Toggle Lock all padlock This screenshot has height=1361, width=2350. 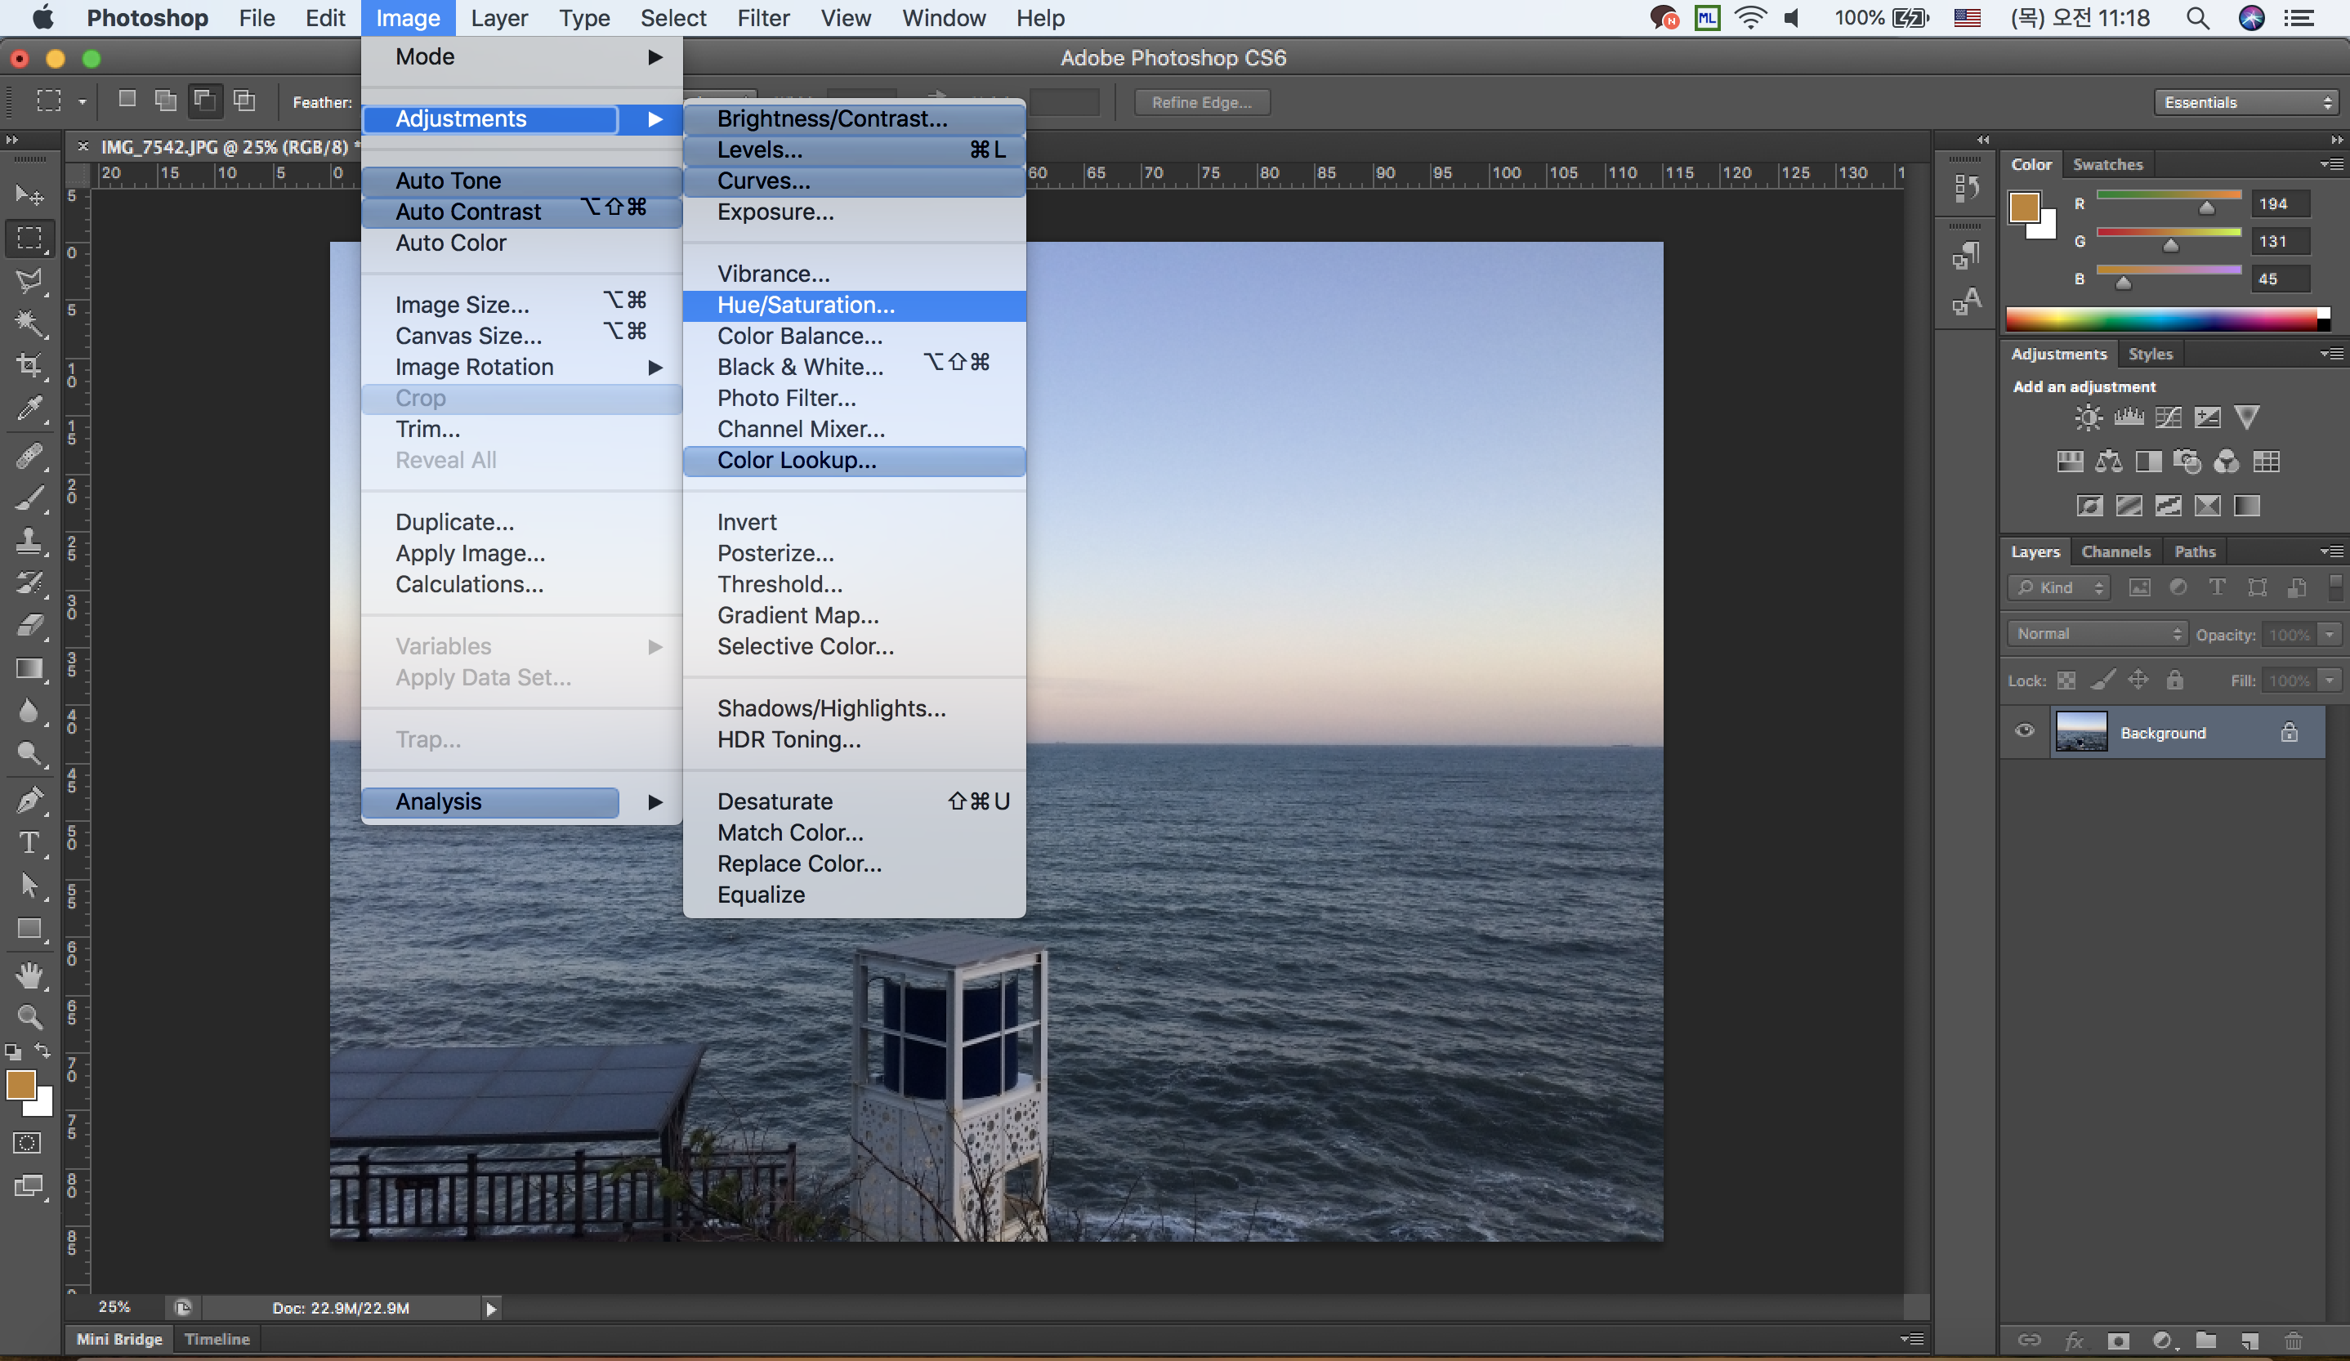click(x=2174, y=680)
